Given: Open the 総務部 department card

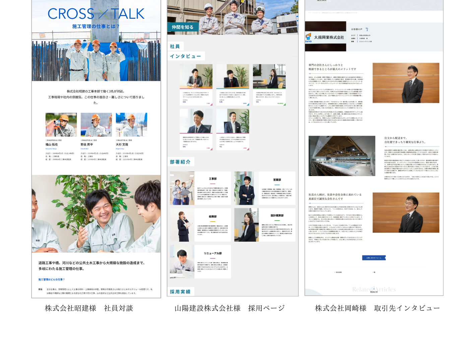Looking at the screenshot, I should click(200, 225).
